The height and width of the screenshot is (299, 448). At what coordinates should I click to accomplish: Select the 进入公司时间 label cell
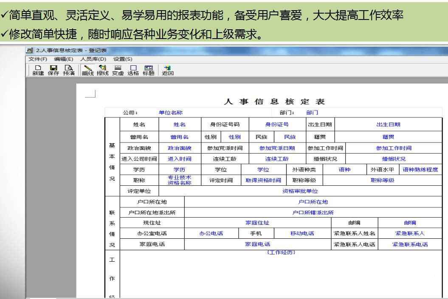(139, 159)
